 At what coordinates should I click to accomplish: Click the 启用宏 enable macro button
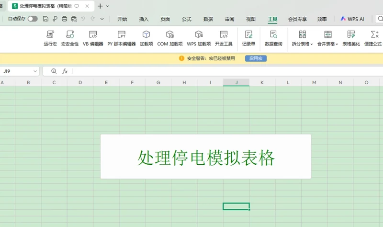tap(256, 58)
